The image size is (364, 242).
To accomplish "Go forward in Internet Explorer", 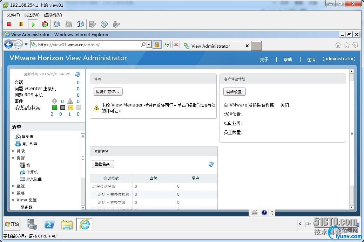I will pos(18,44).
